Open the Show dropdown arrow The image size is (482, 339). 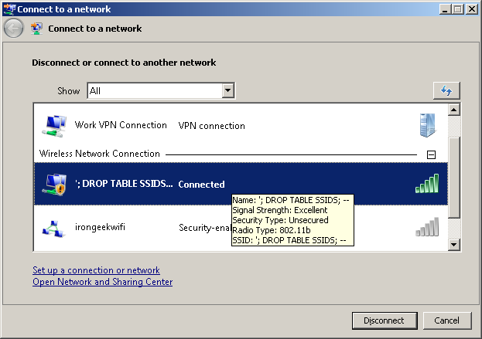click(x=227, y=90)
